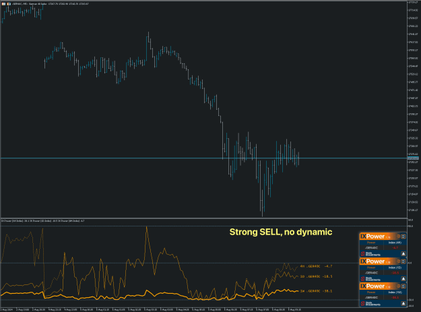Click the '1W .GER40C -38.1' line label

coord(316,291)
